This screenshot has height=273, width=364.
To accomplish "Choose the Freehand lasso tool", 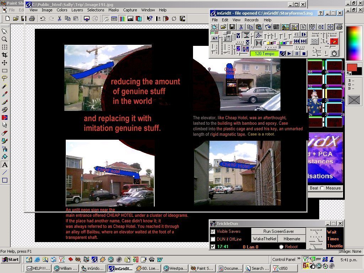I will click(4, 79).
